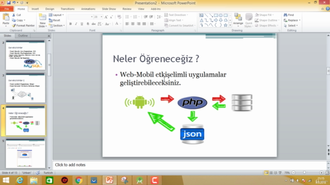Image resolution: width=330 pixels, height=185 pixels.
Task: Open Chrome from the taskbar
Action: click(79, 180)
